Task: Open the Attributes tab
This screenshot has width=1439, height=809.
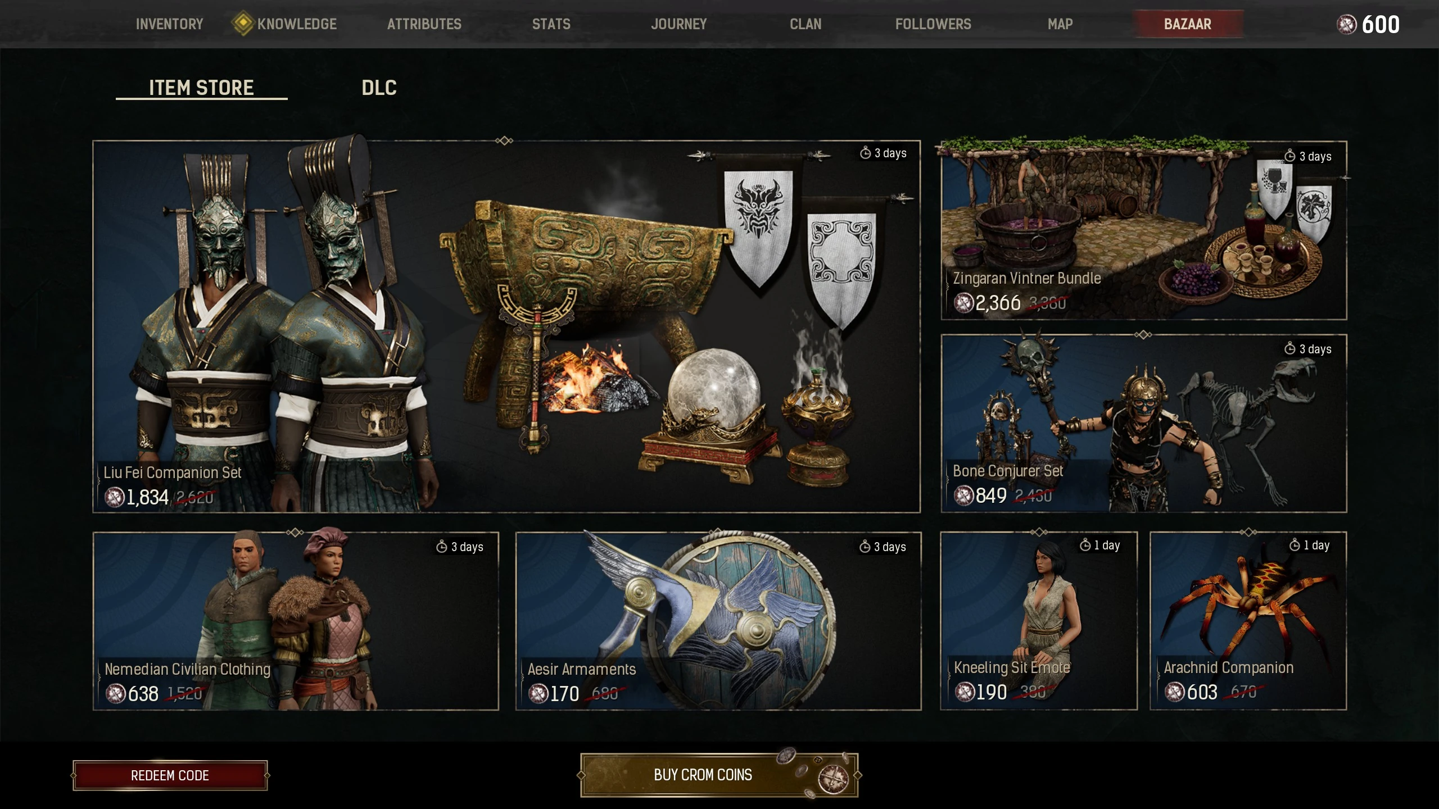Action: (x=424, y=24)
